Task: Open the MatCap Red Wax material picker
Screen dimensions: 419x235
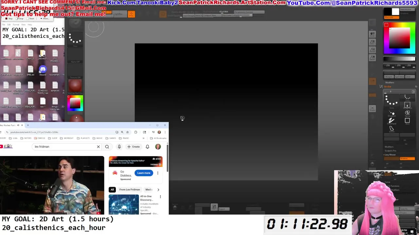Action: (x=75, y=87)
